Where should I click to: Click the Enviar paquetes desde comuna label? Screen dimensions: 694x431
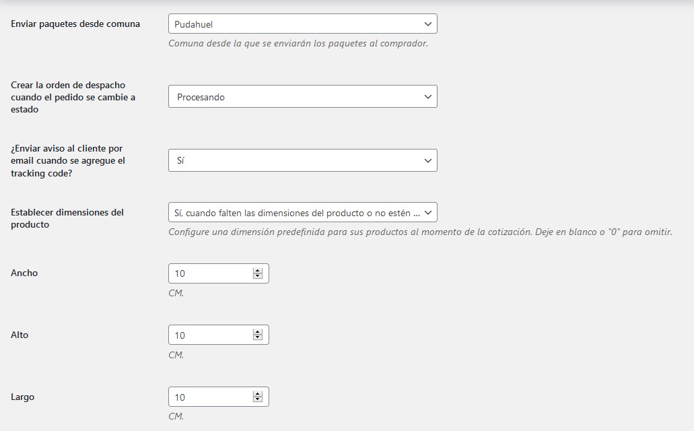point(75,24)
